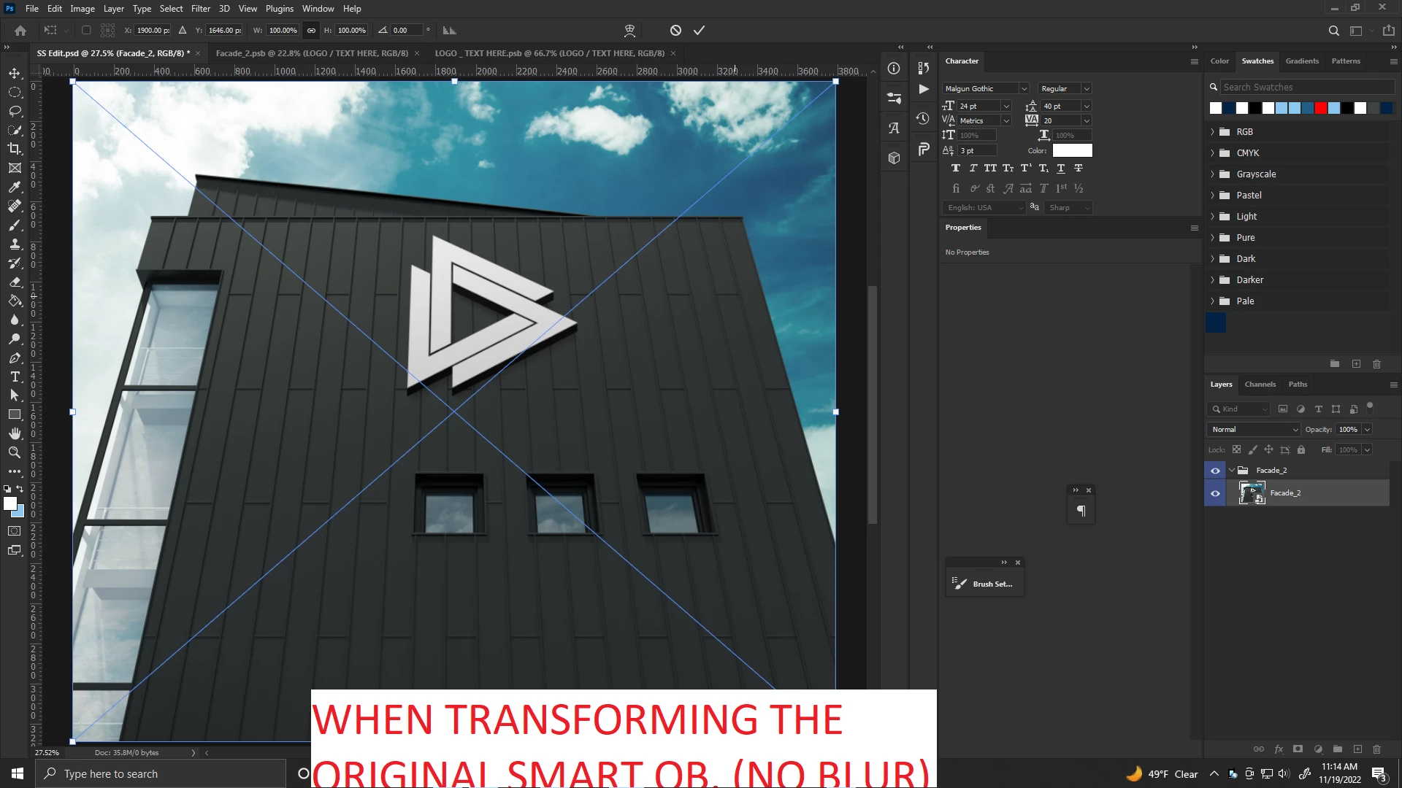
Task: Select the Eyedropper tool
Action: coord(15,187)
